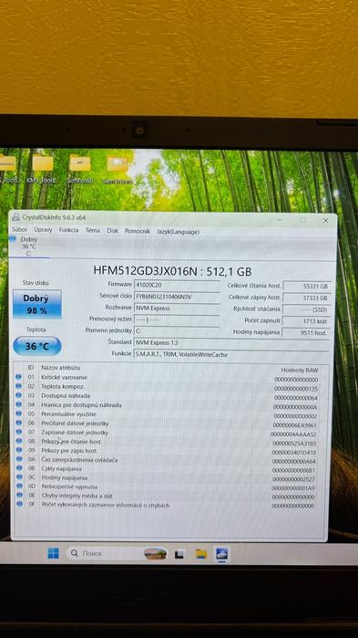
Task: Click the status icon for Nebezpečné vypnutia
Action: tap(18, 486)
